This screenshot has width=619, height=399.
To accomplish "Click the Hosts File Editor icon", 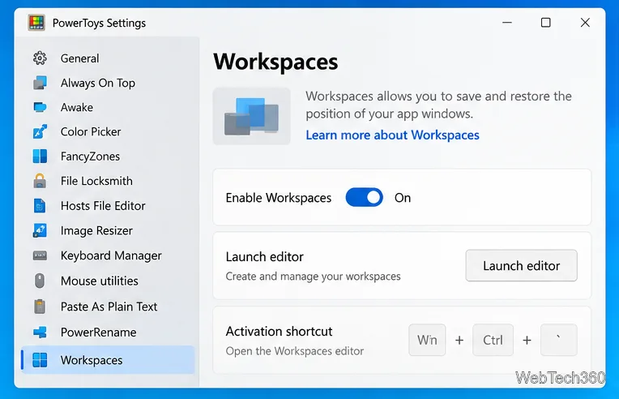I will pyautogui.click(x=40, y=206).
